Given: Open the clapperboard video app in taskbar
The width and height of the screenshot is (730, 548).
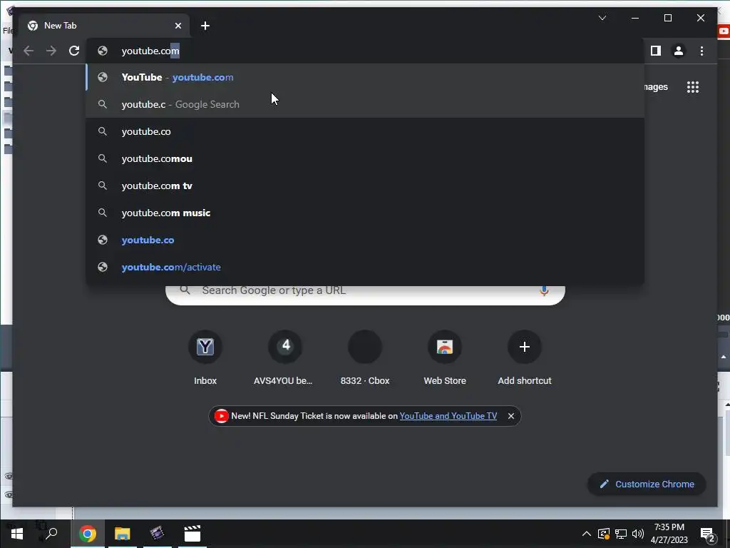Looking at the screenshot, I should click(192, 534).
